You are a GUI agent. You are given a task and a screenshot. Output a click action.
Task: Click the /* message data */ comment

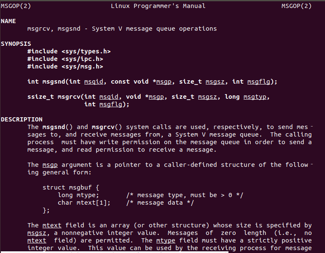(x=160, y=203)
